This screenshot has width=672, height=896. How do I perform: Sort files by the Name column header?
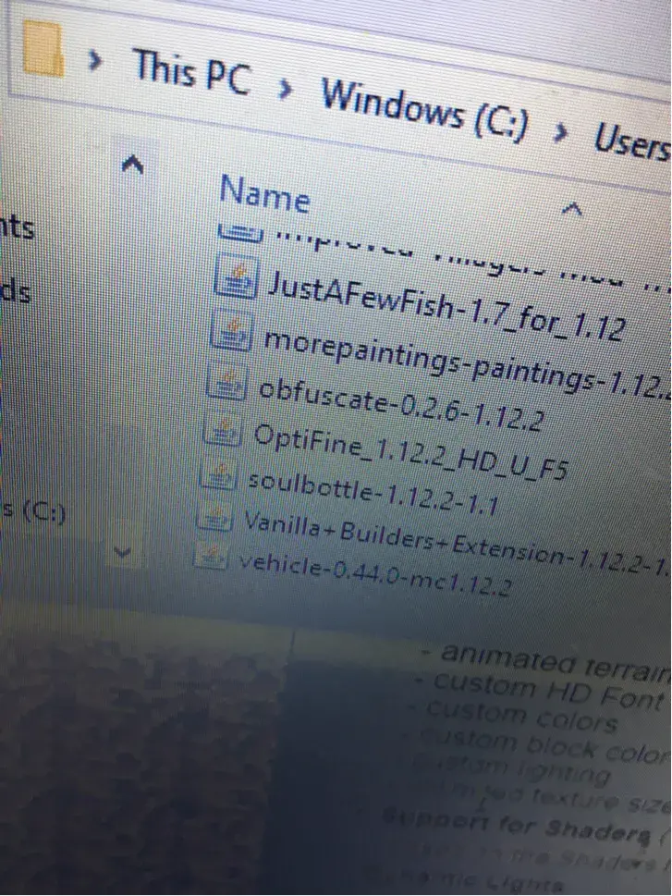coord(264,194)
